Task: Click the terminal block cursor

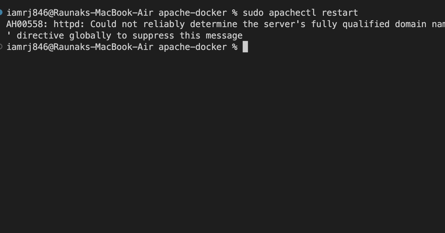Action: tap(245, 47)
